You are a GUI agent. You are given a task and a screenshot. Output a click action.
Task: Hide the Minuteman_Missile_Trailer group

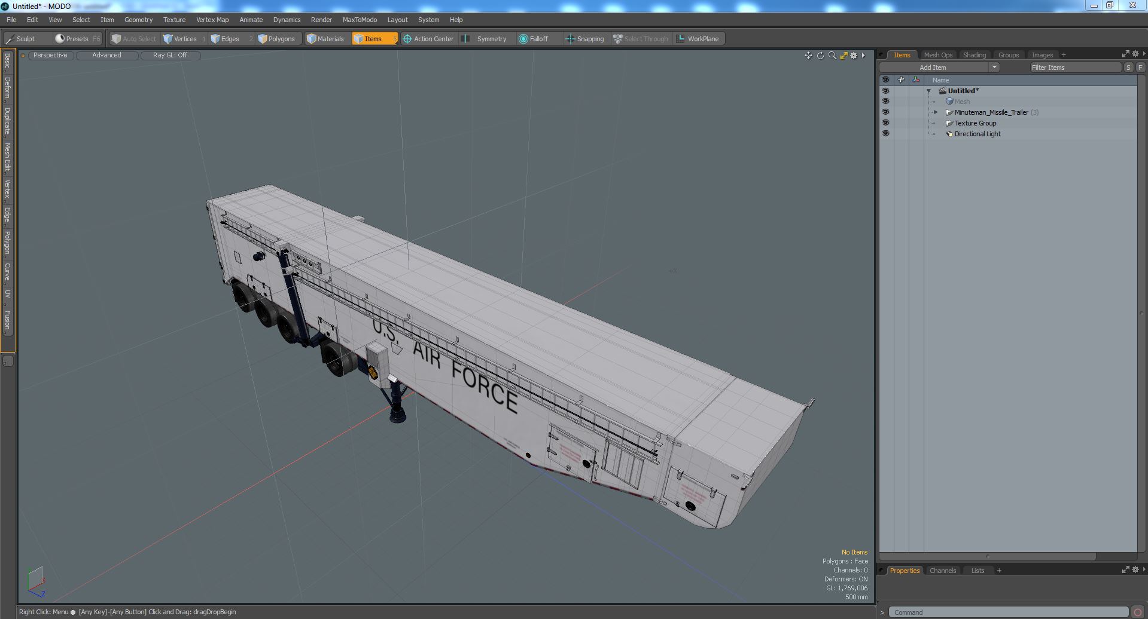coord(885,112)
